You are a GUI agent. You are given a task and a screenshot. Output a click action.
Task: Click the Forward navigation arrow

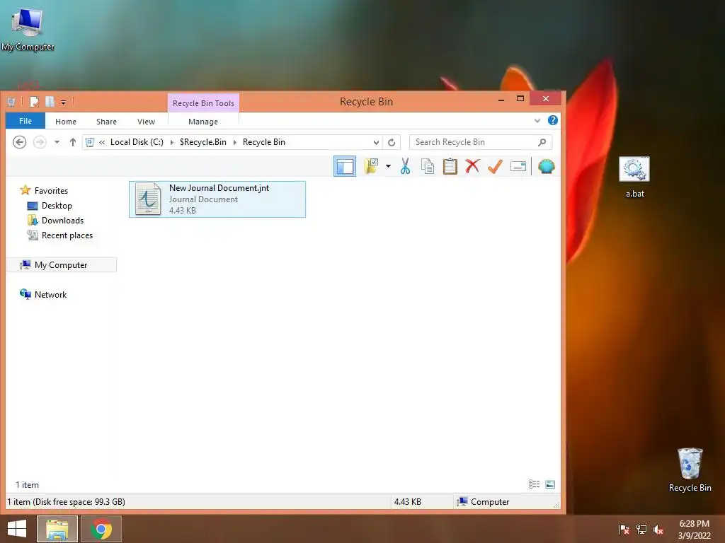tap(40, 141)
